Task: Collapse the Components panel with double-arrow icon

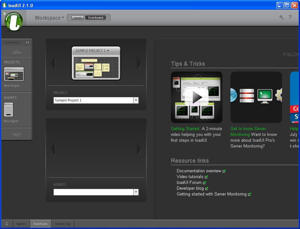Action: click(27, 43)
